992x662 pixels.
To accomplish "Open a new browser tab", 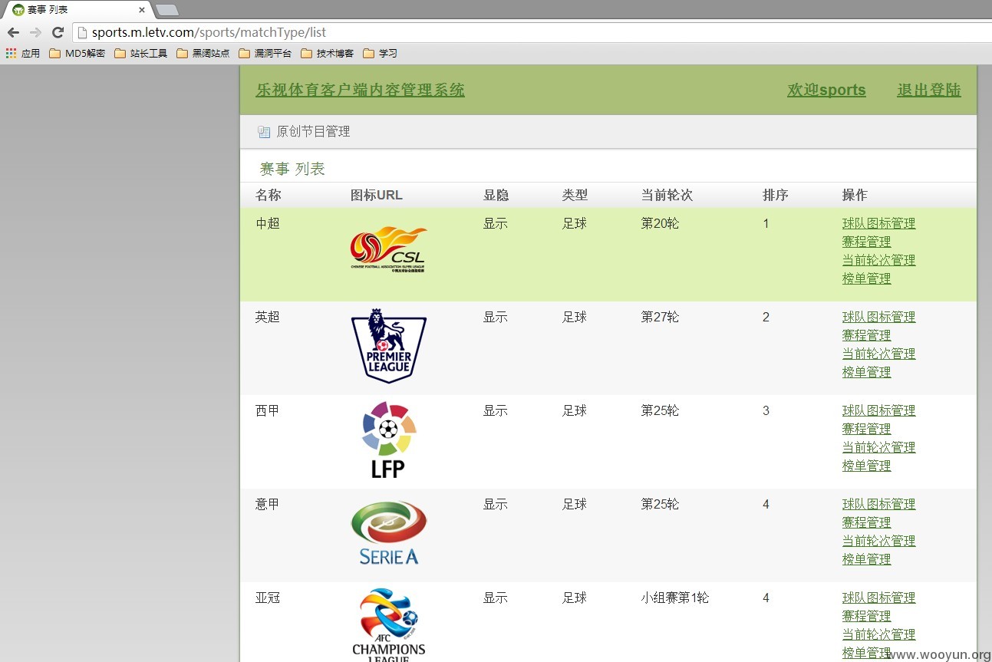I will click(x=166, y=10).
